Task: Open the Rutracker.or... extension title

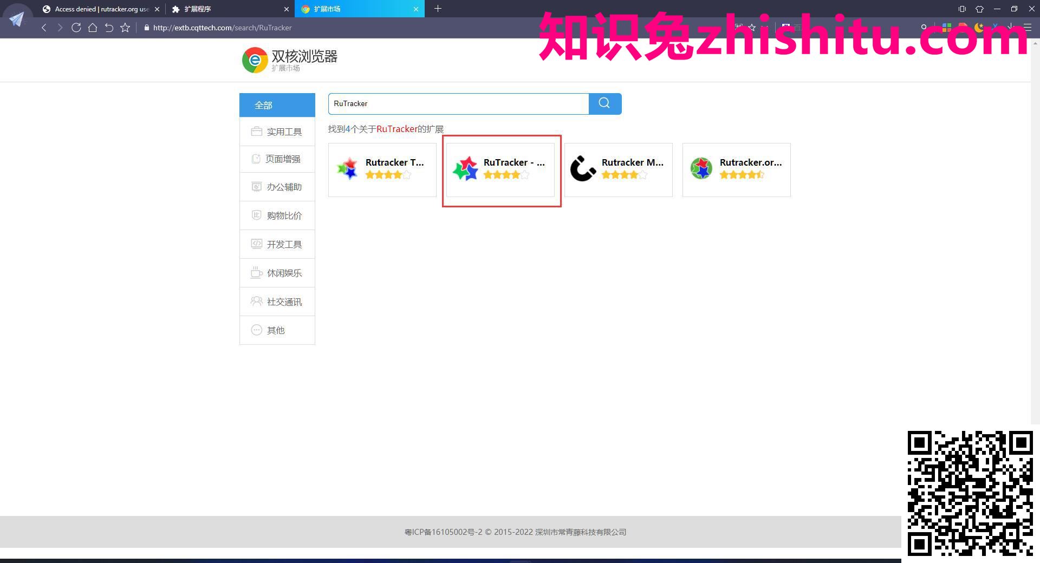Action: 750,162
